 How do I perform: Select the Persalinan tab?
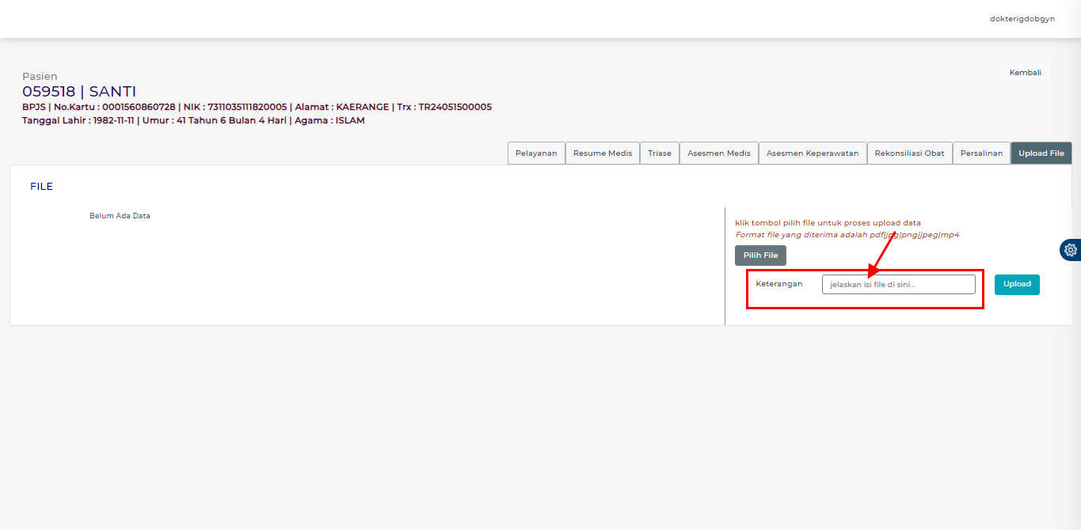tap(981, 153)
